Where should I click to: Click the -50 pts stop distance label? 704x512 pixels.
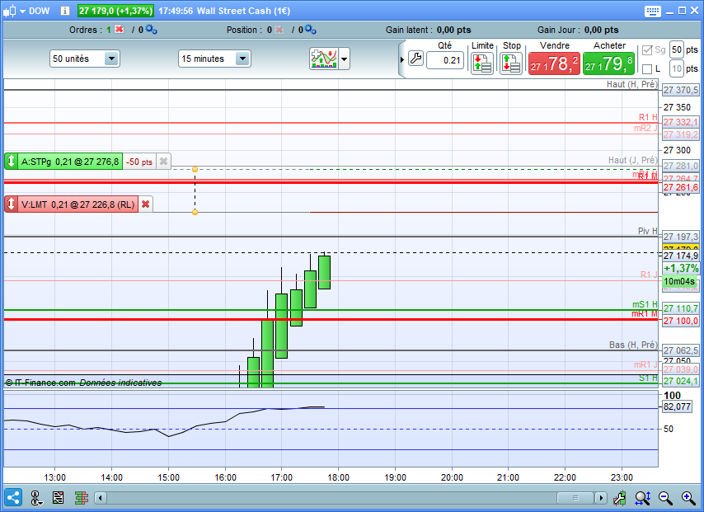pos(139,162)
